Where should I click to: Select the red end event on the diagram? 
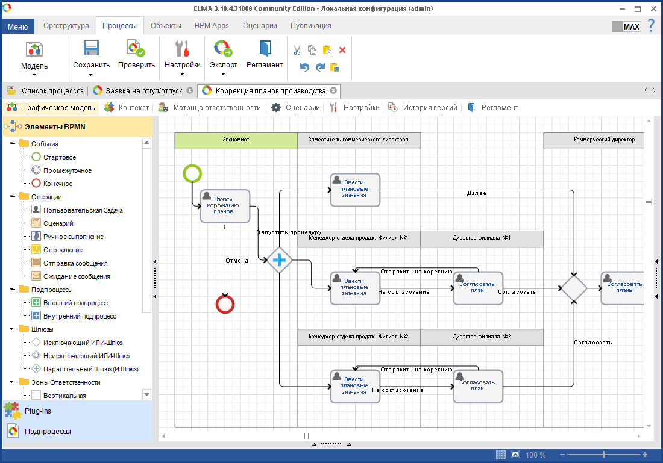click(225, 304)
